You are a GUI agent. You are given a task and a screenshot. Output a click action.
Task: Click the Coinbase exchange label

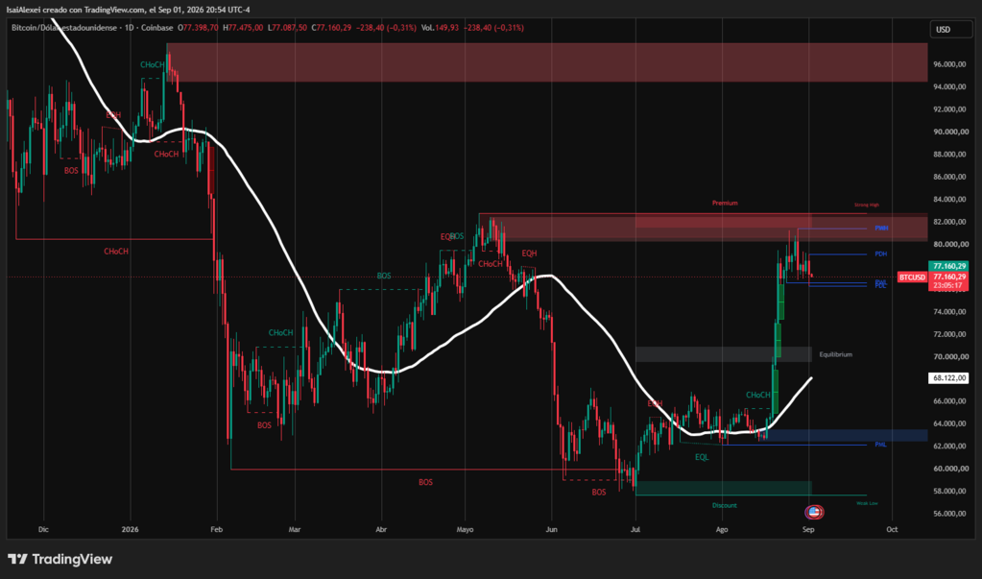pos(157,28)
